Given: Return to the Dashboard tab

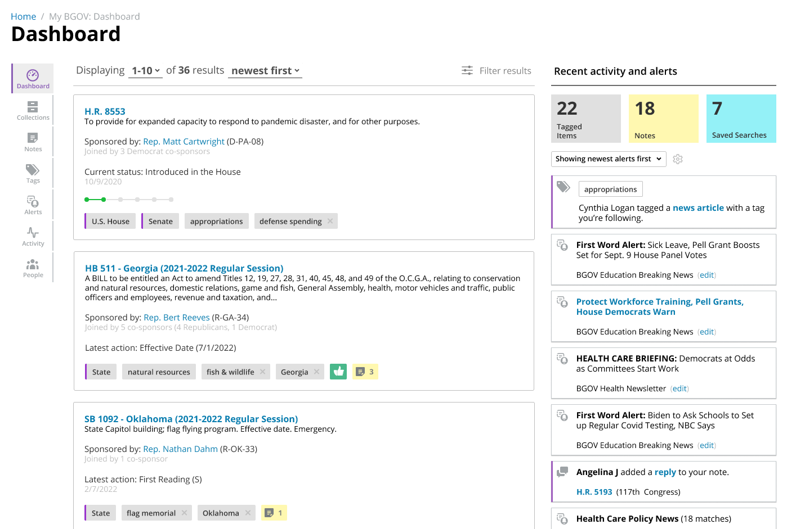Looking at the screenshot, I should (32, 78).
